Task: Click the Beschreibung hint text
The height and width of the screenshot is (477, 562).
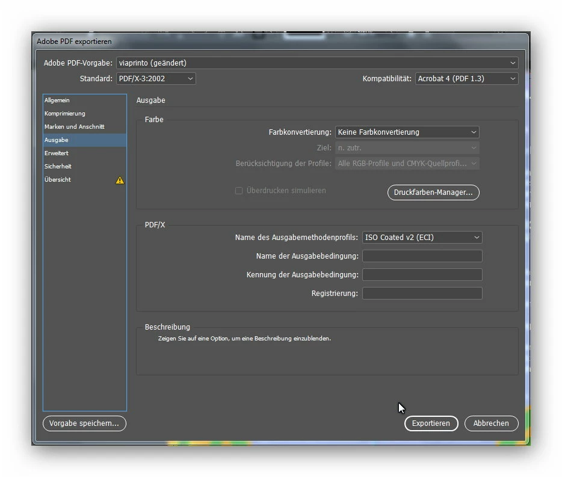Action: 244,338
